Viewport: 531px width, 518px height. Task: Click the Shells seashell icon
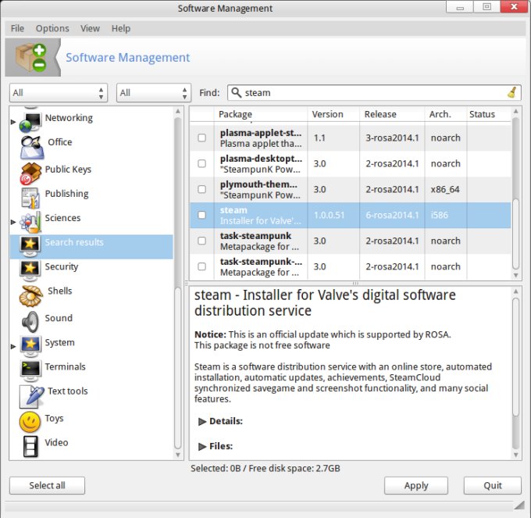click(x=30, y=296)
